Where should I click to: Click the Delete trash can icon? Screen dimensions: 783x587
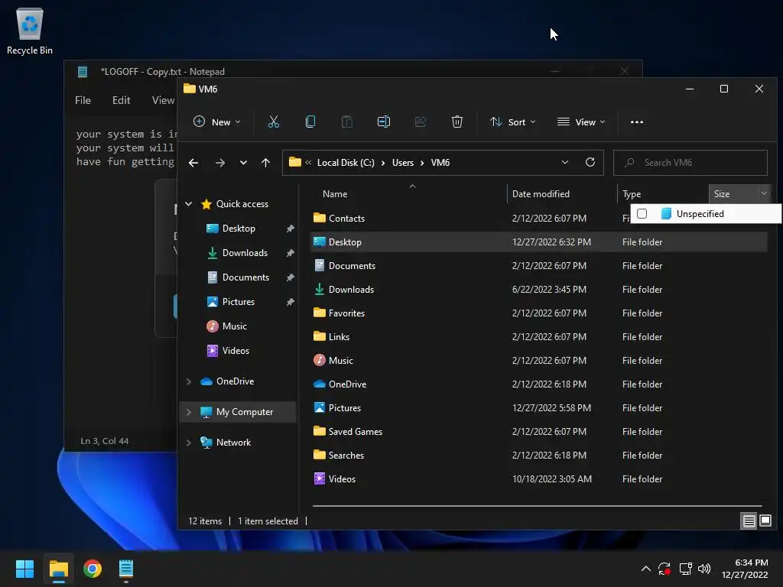click(457, 122)
